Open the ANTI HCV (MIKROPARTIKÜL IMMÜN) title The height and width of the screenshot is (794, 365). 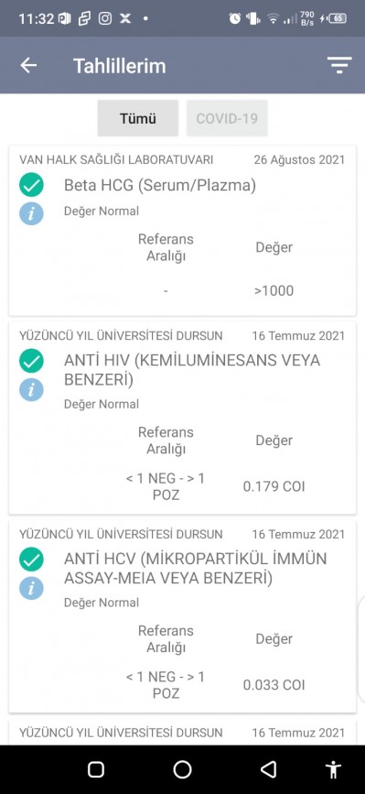coord(195,569)
